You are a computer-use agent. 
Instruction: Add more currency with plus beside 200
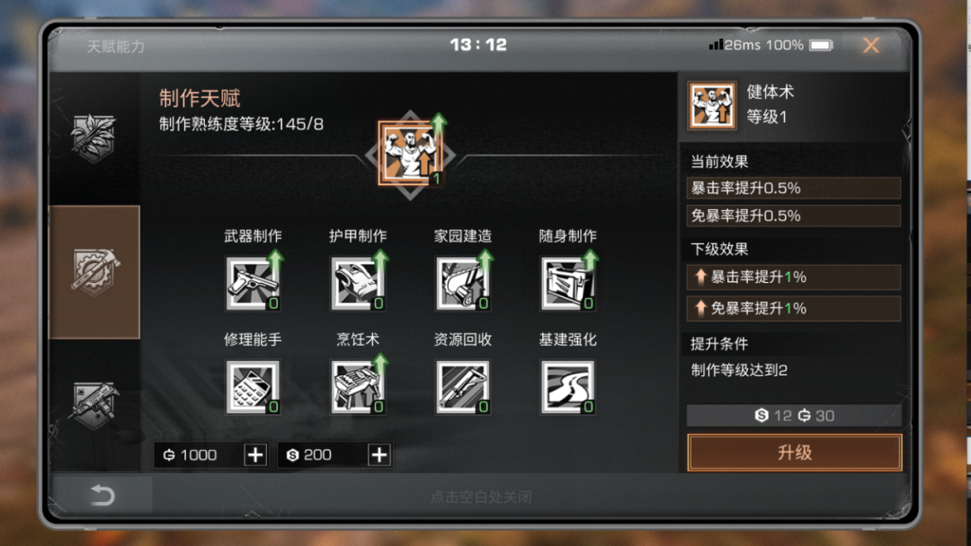click(379, 455)
